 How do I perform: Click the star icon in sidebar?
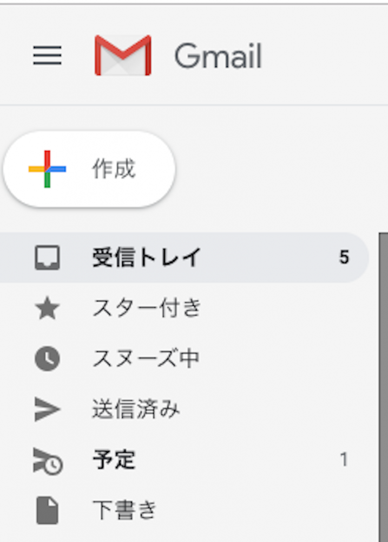(x=47, y=309)
